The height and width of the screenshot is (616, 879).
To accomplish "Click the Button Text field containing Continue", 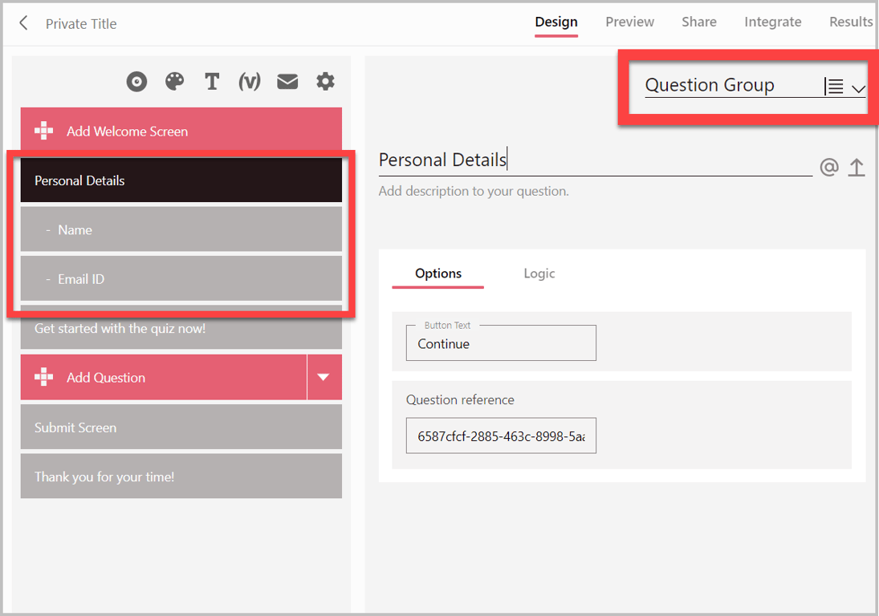I will point(501,343).
